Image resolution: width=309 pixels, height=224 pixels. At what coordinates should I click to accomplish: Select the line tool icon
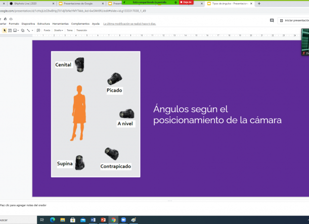[28, 30]
